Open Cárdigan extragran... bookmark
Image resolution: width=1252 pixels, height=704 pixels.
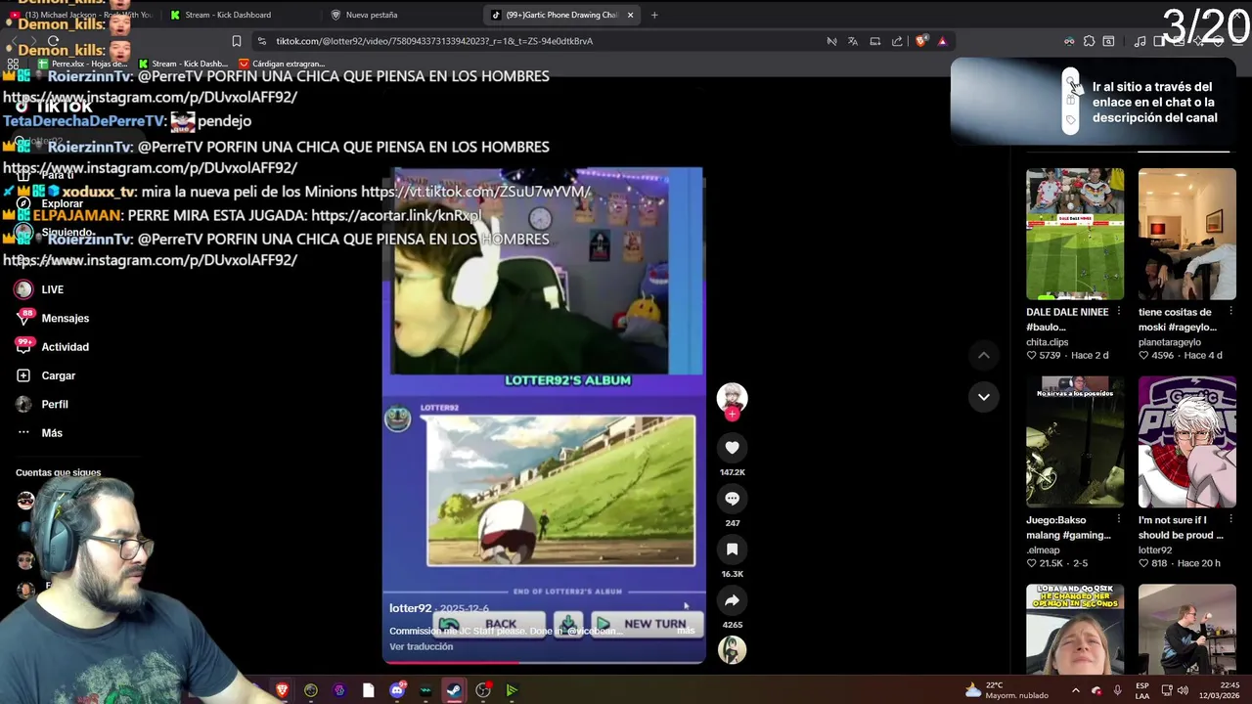pos(282,64)
